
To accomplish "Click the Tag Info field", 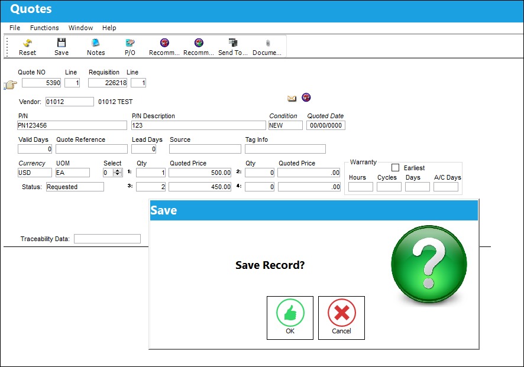I will [x=286, y=149].
